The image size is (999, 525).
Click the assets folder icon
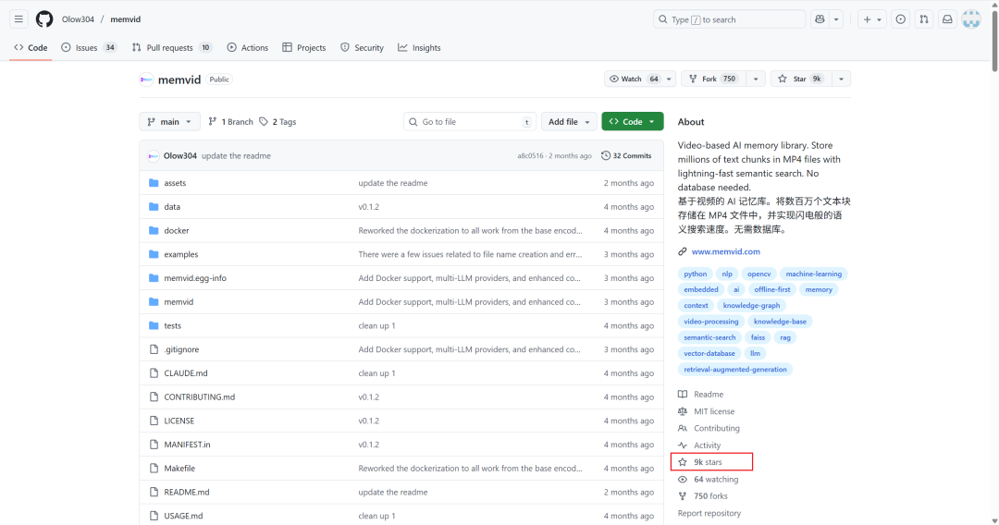point(154,183)
